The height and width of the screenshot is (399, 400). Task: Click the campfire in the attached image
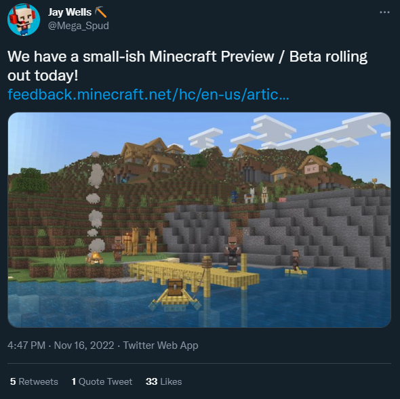point(95,257)
